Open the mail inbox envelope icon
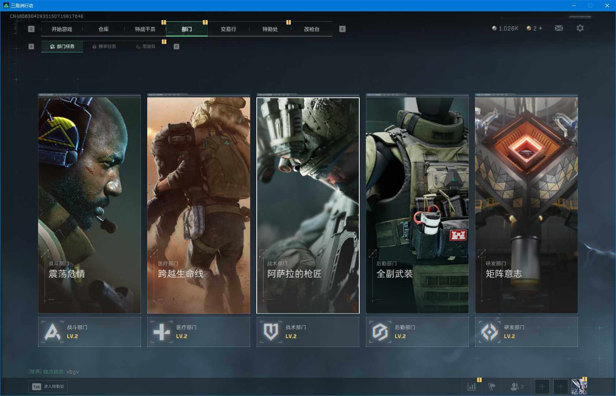The image size is (616, 396). point(559,28)
